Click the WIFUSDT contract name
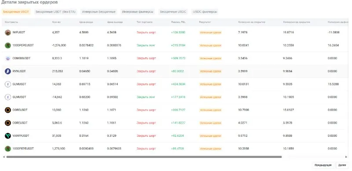 (19, 32)
